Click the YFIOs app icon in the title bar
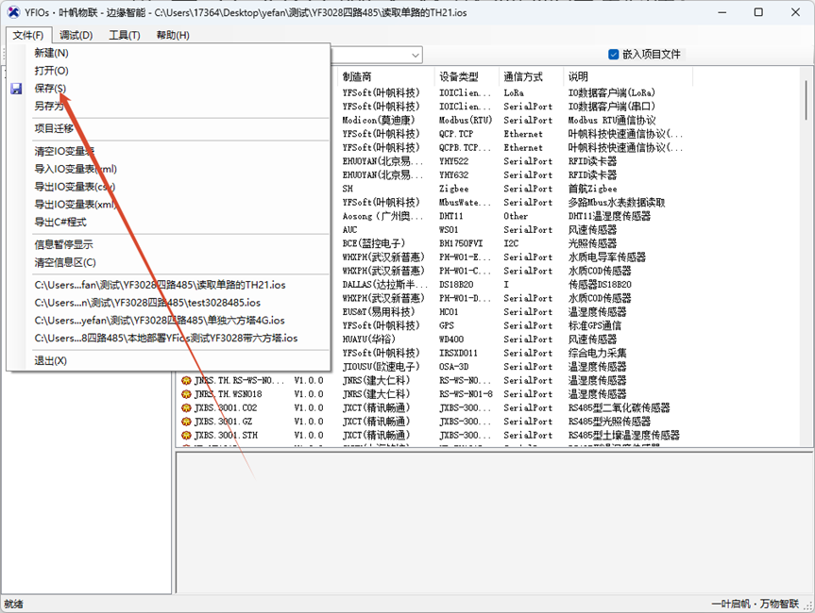Screen dimensions: 815x613 point(13,12)
